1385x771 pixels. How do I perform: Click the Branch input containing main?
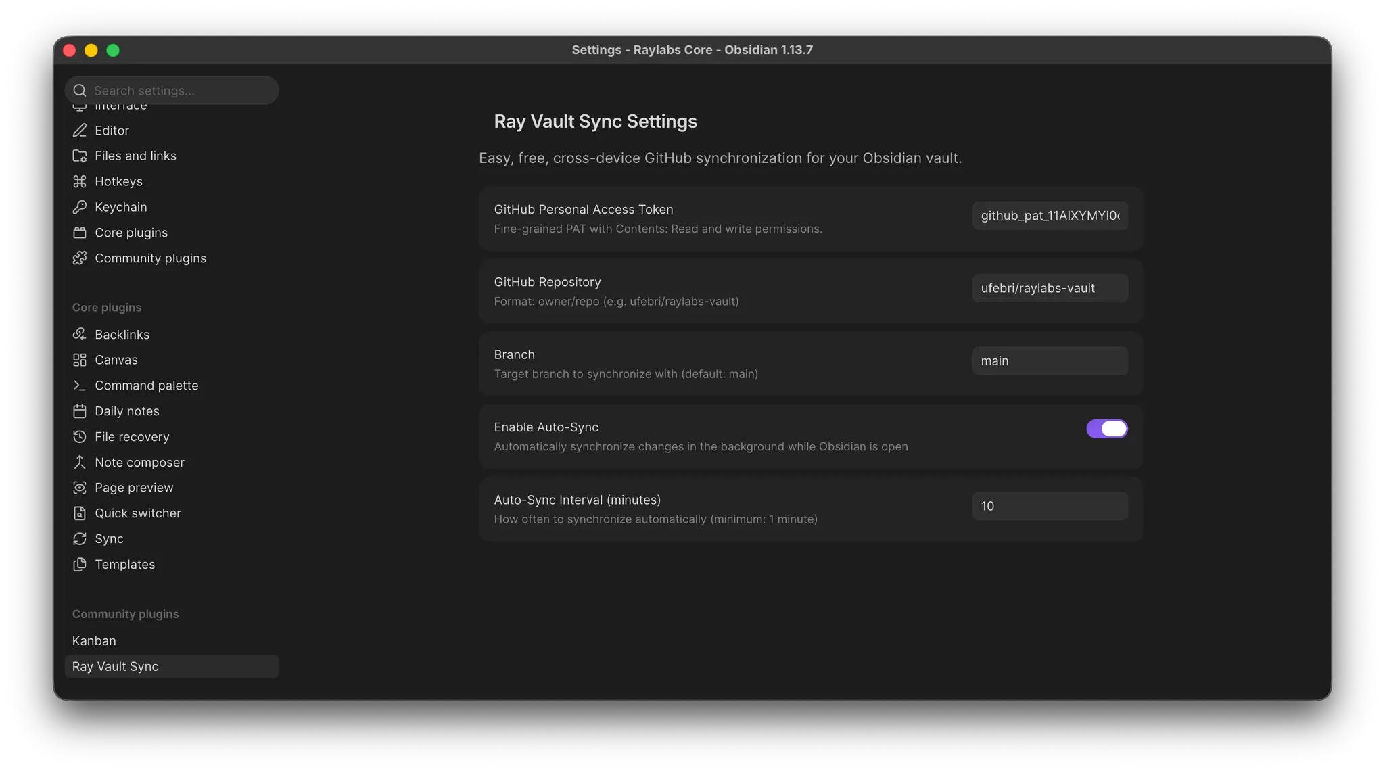[x=1050, y=361]
